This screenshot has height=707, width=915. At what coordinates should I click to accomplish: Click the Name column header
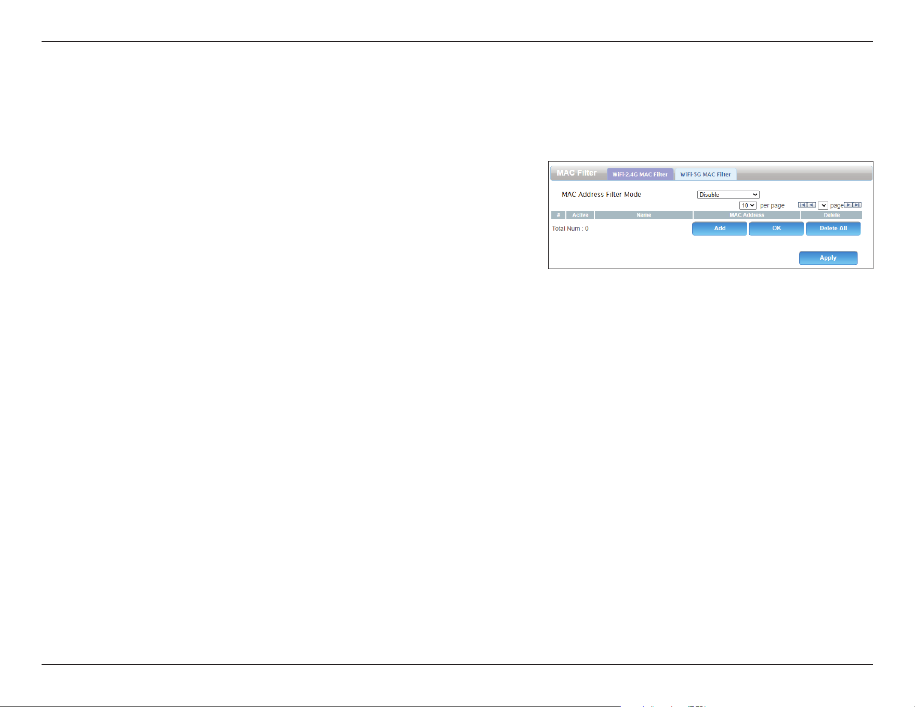[x=644, y=215]
